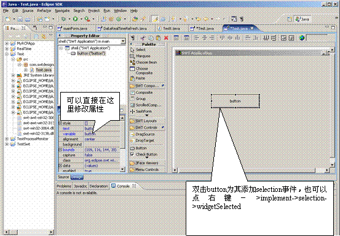This screenshot has width=340, height=236.
Task: Click the Open Perspective icon beside Java
Action: point(289,19)
